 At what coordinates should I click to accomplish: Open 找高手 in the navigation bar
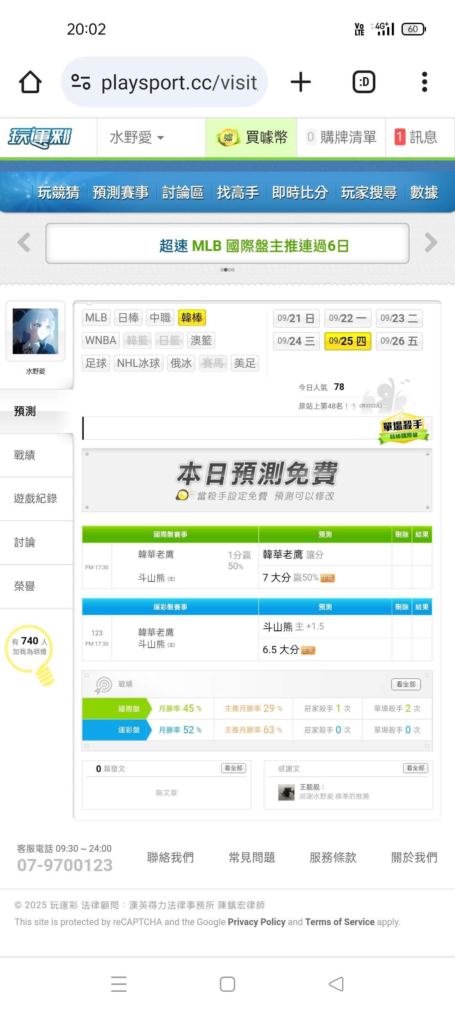point(238,192)
